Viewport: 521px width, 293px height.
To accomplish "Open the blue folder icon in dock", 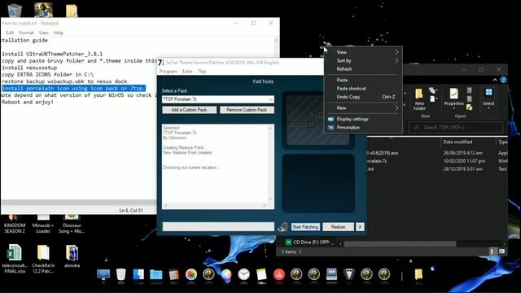I will pos(155,275).
